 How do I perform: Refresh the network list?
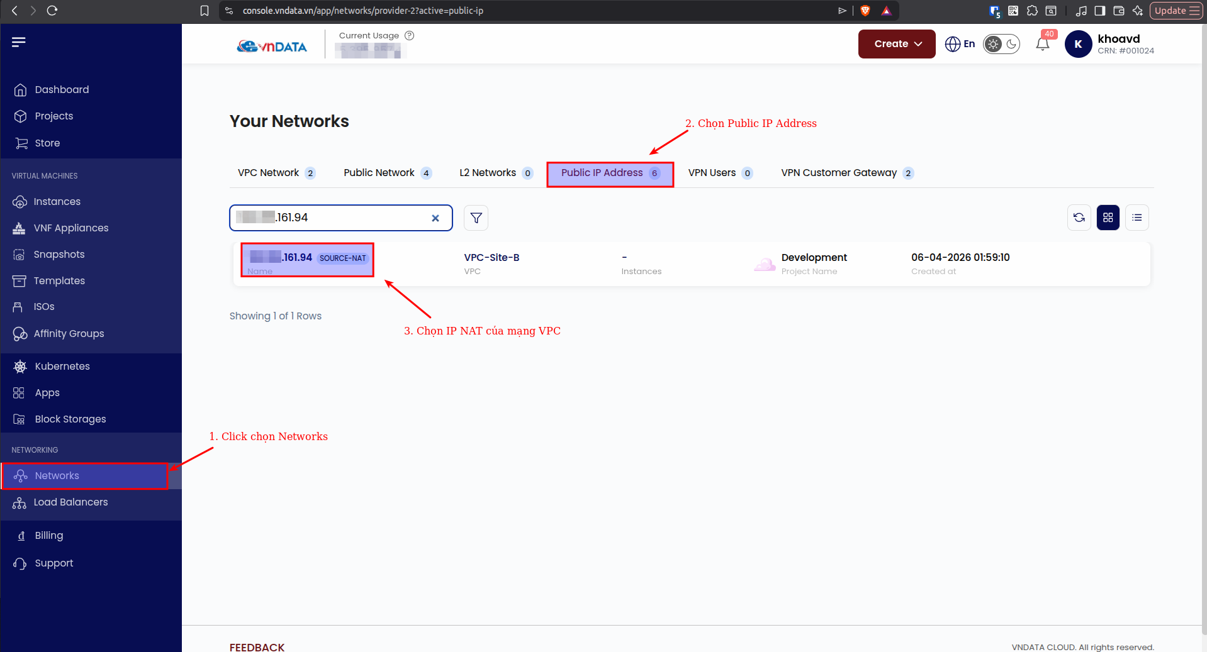click(x=1079, y=218)
